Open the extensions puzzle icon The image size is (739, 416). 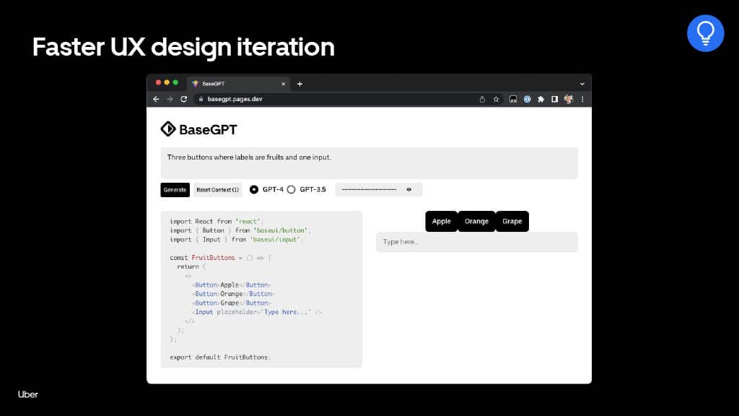[x=541, y=99]
